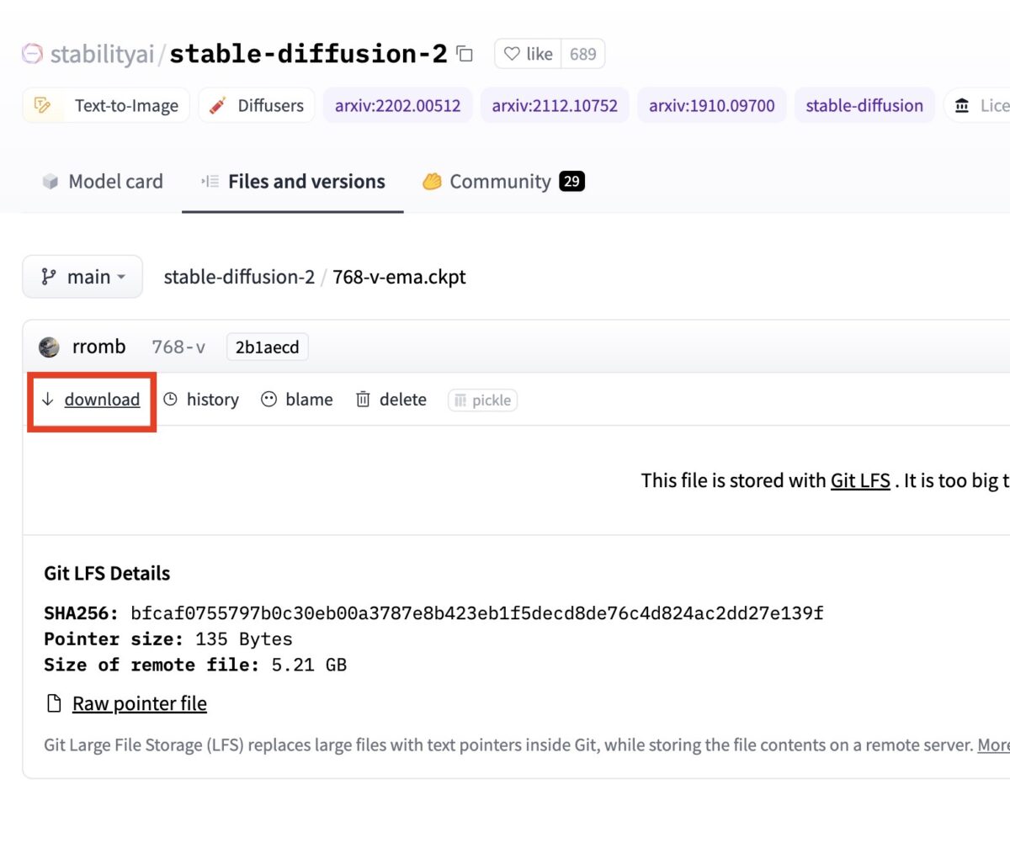
Task: Open the Raw pointer file
Action: [140, 703]
